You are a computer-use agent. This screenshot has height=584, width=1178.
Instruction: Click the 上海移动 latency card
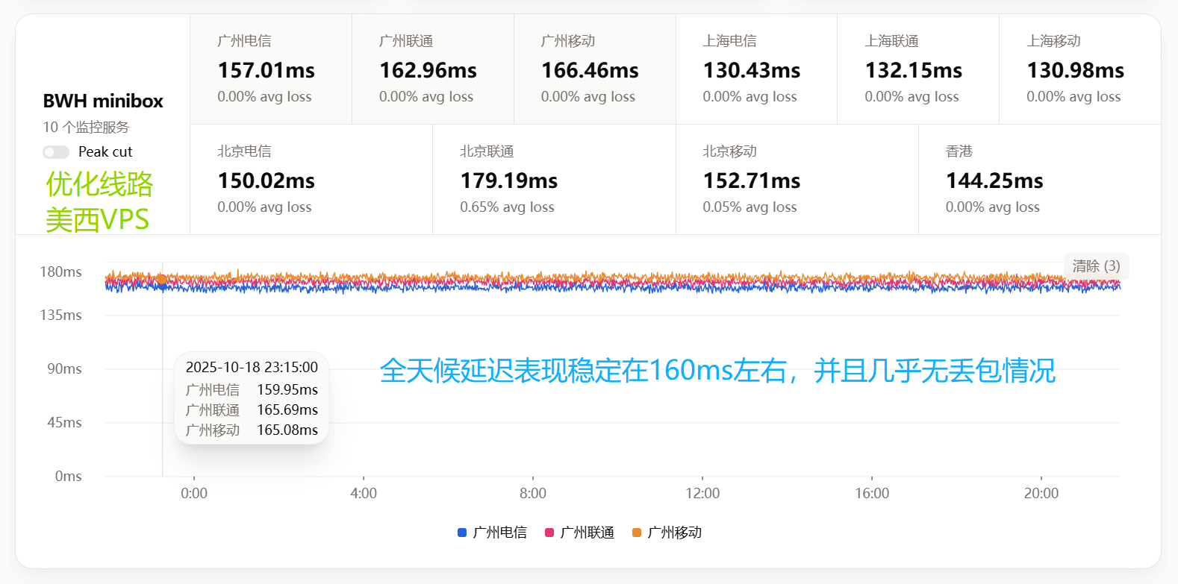tap(1079, 69)
